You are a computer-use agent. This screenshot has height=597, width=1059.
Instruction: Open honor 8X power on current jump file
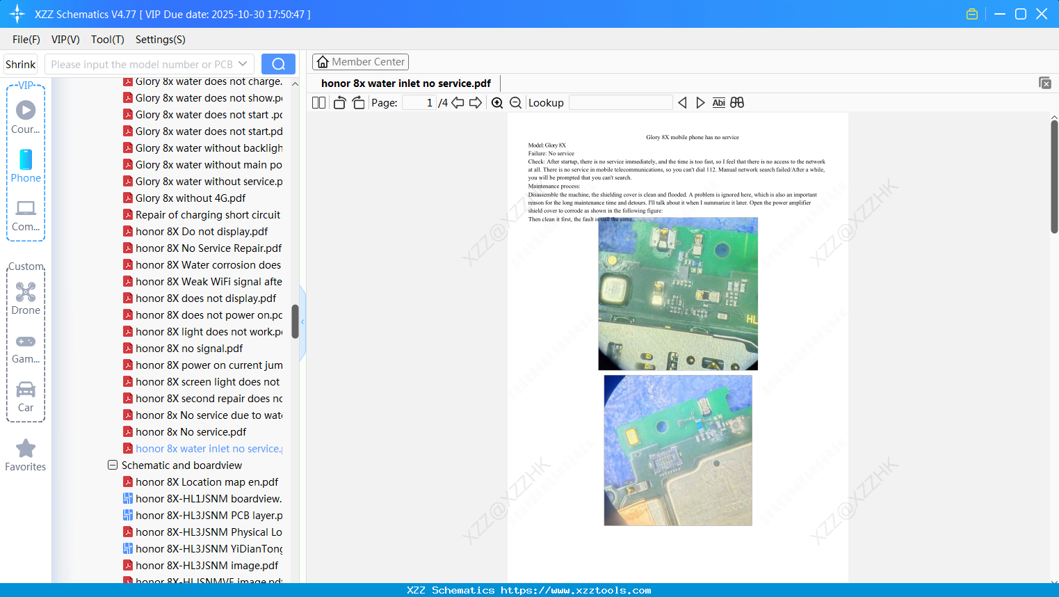coord(202,365)
